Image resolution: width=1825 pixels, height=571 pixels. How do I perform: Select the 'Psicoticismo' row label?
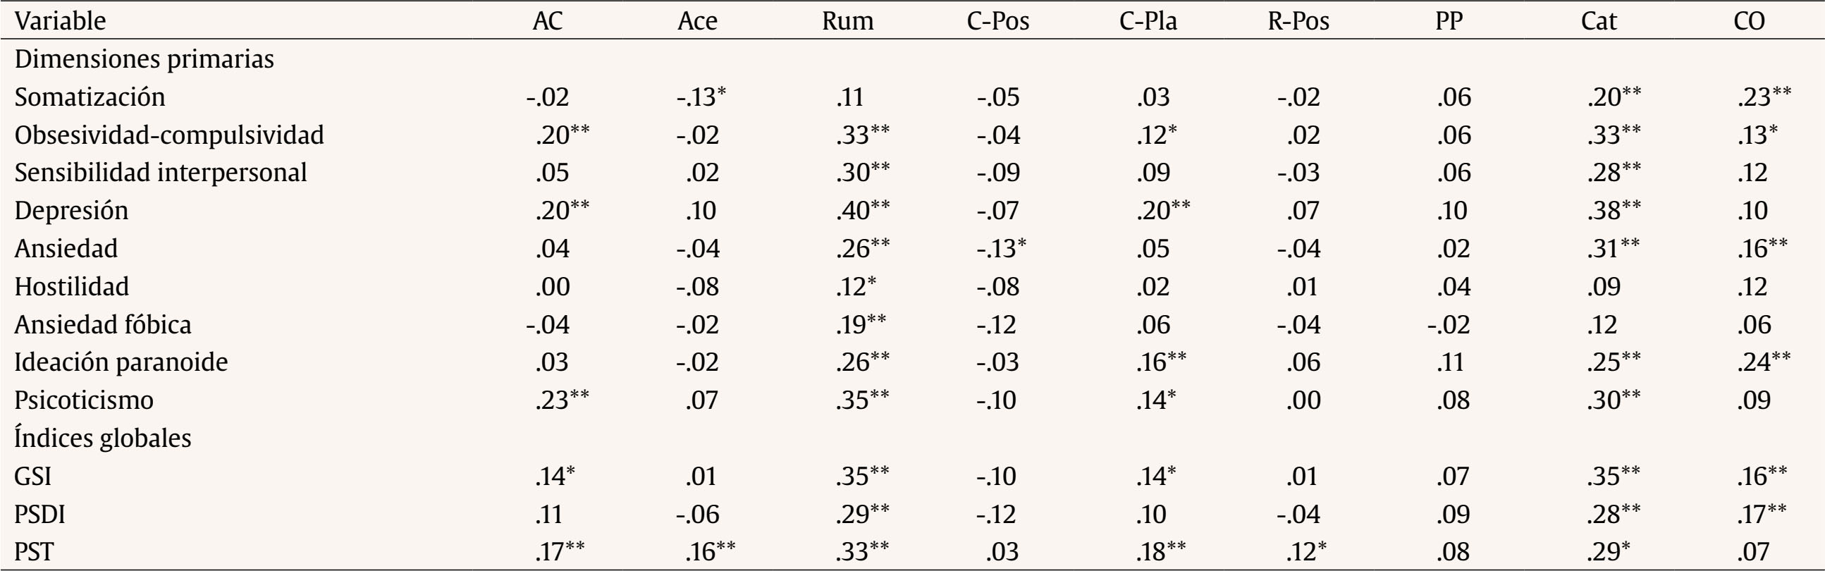coord(84,400)
